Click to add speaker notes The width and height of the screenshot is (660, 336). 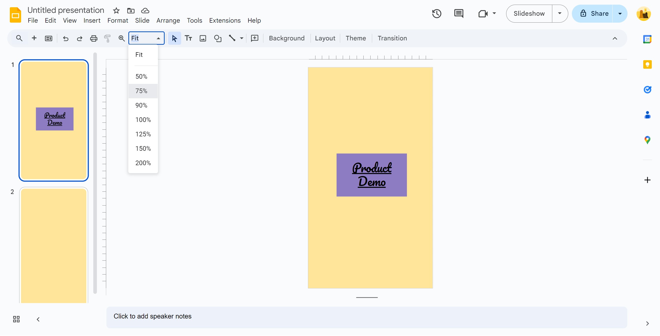pos(366,317)
